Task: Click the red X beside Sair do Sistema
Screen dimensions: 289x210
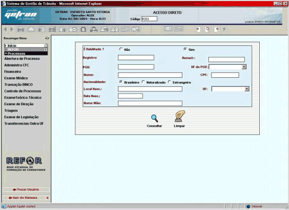Action: coord(47,198)
